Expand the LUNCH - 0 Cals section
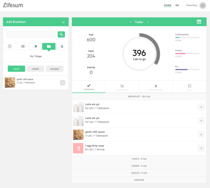The image size is (210, 188). click(139, 159)
